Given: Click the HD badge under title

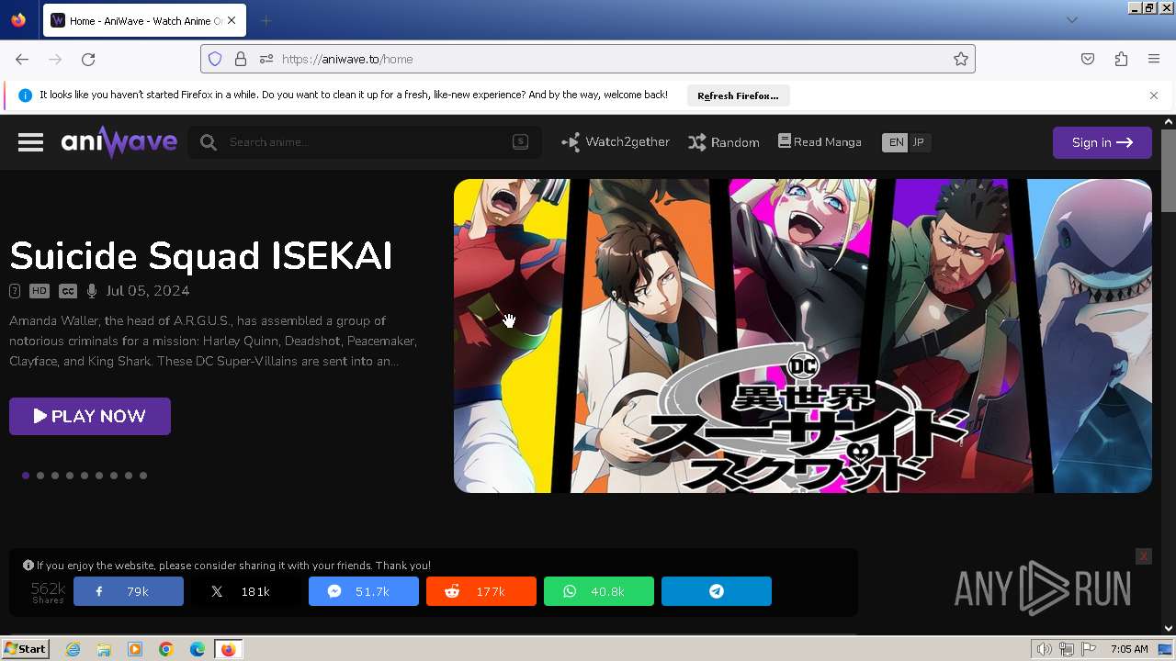Looking at the screenshot, I should pos(40,291).
